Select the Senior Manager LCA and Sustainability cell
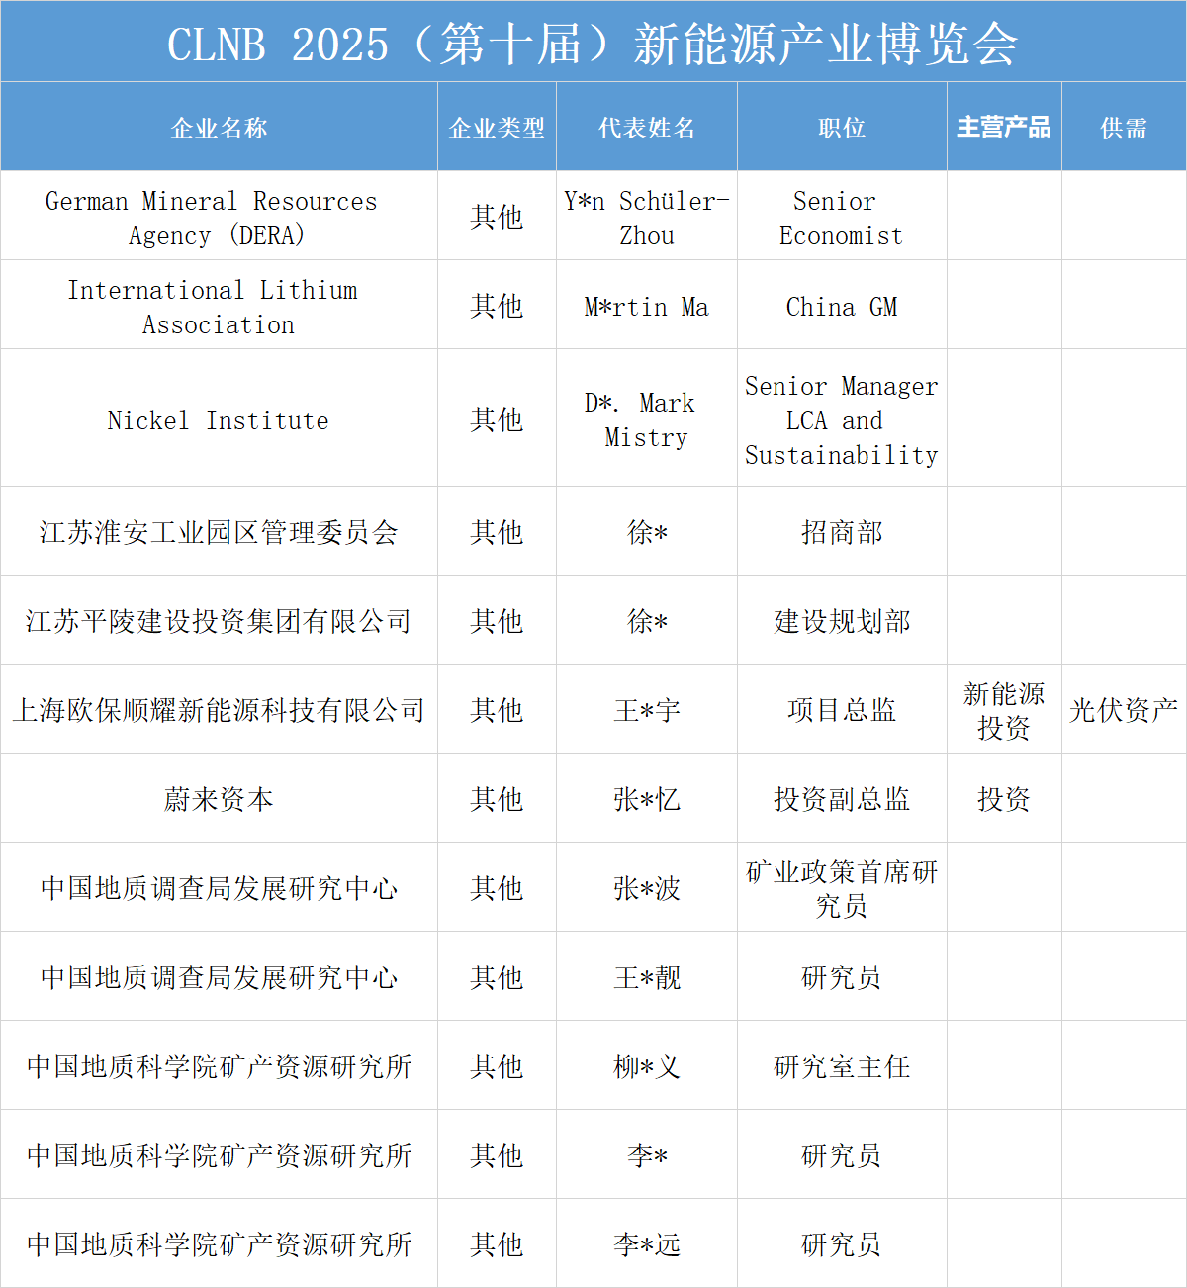This screenshot has height=1288, width=1187. tap(842, 420)
